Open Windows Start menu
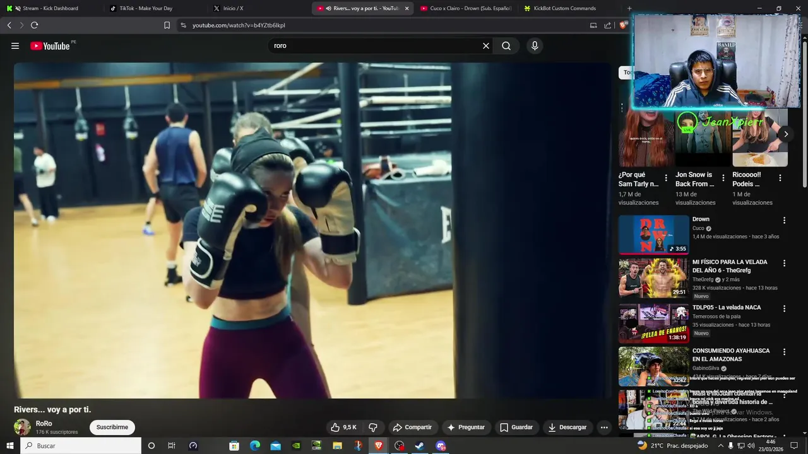Screen dimensions: 808x454 click(9, 446)
